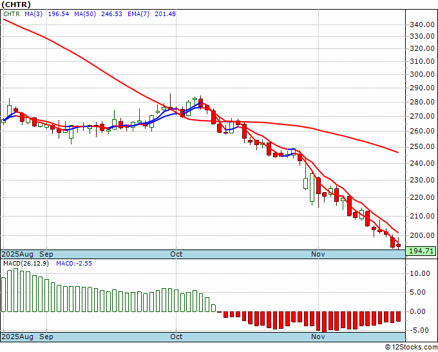Image resolution: width=438 pixels, height=352 pixels.
Task: Click the MA(3) legend label
Action: 33,14
